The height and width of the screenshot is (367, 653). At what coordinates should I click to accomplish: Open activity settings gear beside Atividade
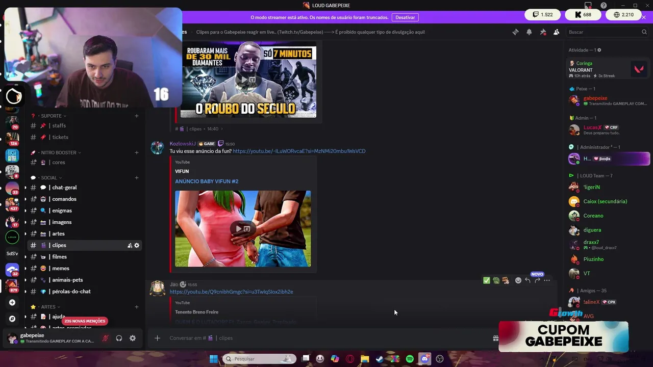tap(599, 50)
